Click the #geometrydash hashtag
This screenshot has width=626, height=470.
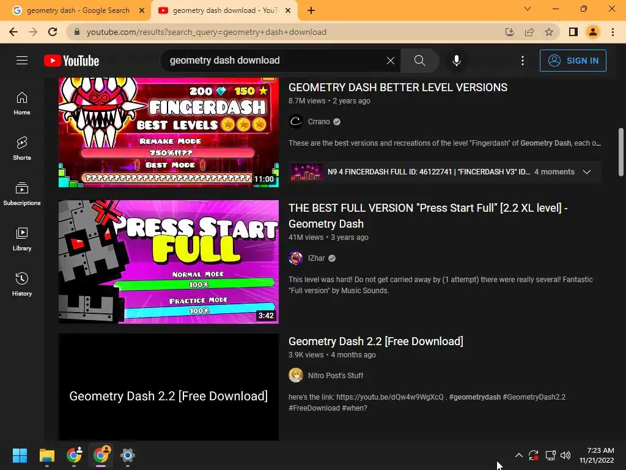click(474, 397)
